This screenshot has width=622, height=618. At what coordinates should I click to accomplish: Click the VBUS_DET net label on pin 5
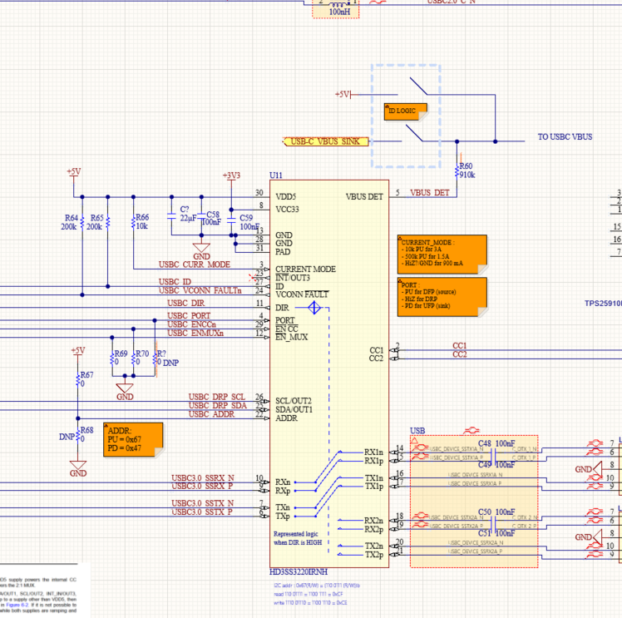point(430,193)
